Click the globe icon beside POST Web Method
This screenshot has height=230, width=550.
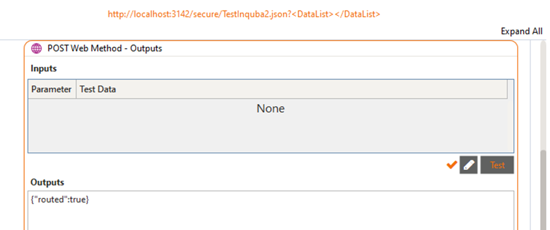point(36,49)
